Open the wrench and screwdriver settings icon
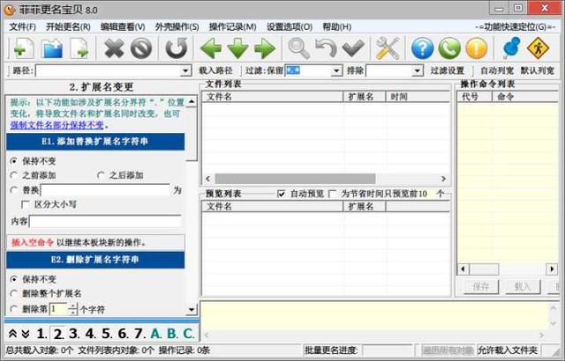This screenshot has width=565, height=361. [388, 48]
